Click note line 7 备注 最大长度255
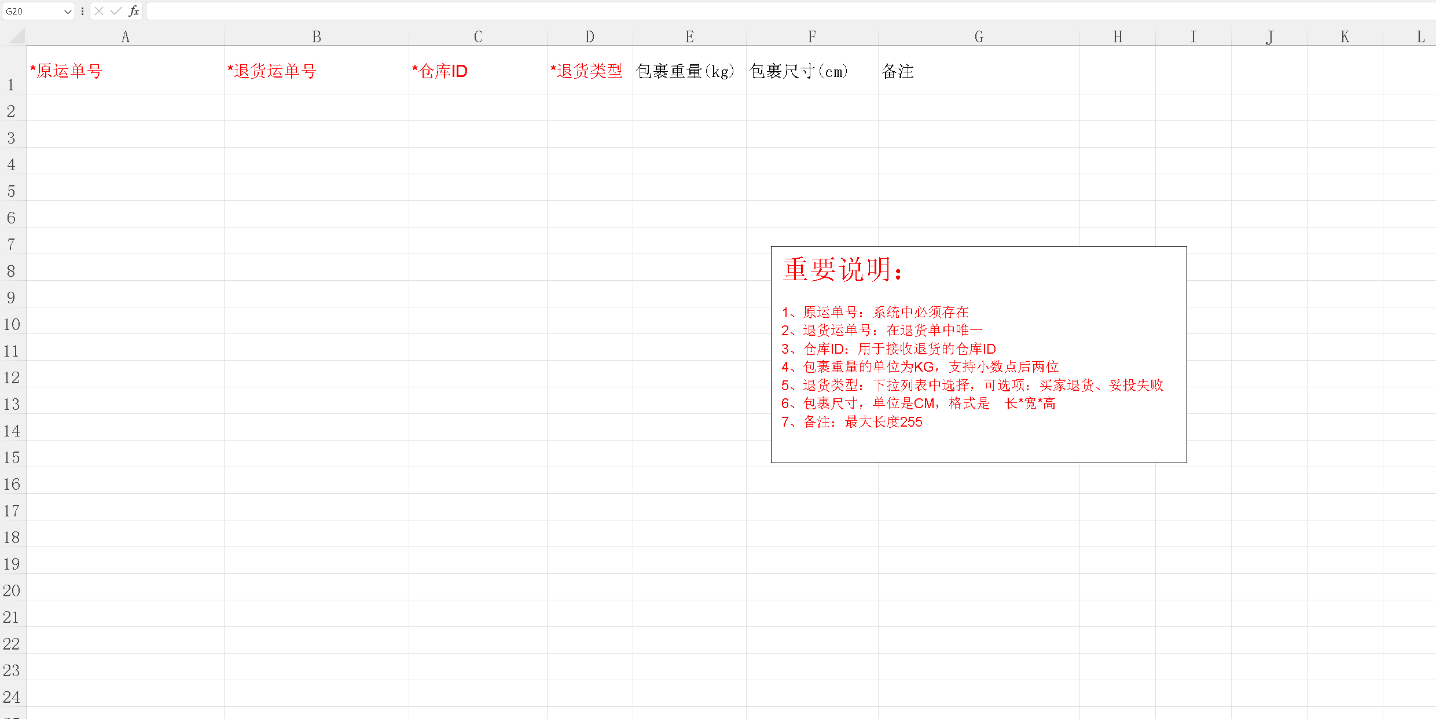Viewport: 1436px width, 719px height. pos(851,421)
